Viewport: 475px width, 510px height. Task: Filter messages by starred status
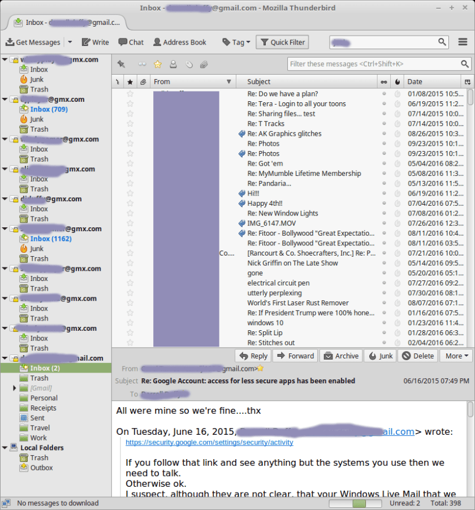pos(157,64)
